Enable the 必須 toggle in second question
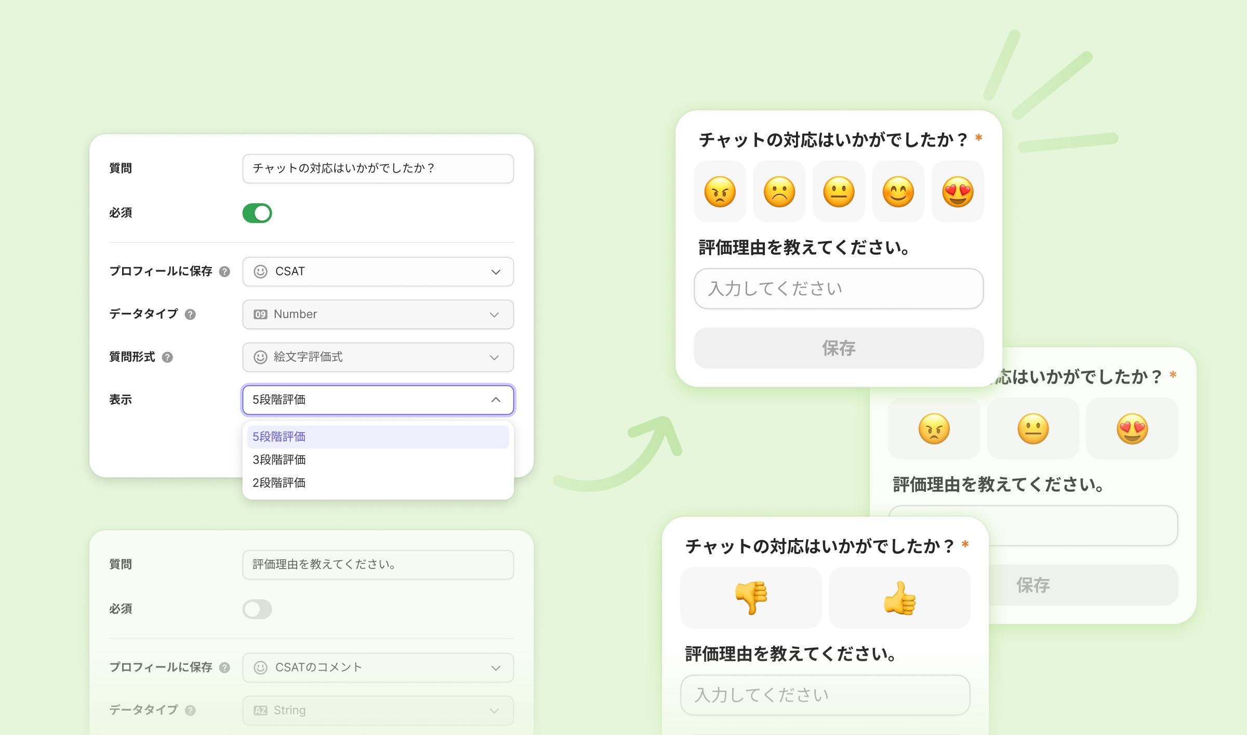This screenshot has height=735, width=1247. 257,609
